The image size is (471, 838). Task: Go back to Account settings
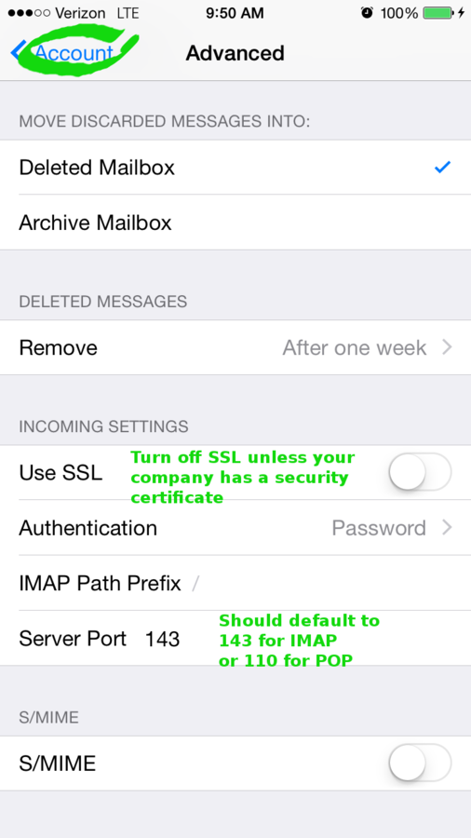click(74, 53)
